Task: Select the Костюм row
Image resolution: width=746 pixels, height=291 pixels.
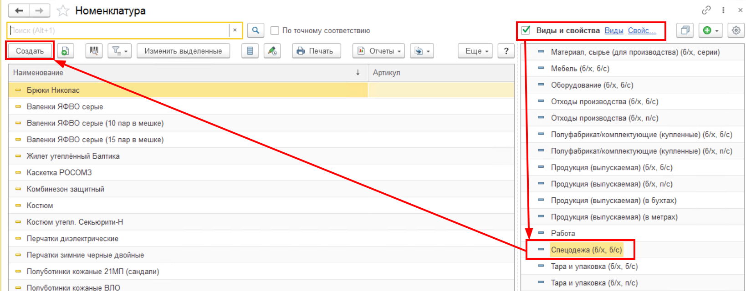Action: pos(261,206)
